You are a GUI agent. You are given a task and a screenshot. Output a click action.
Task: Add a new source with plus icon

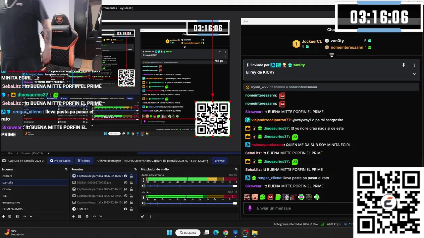(73, 217)
